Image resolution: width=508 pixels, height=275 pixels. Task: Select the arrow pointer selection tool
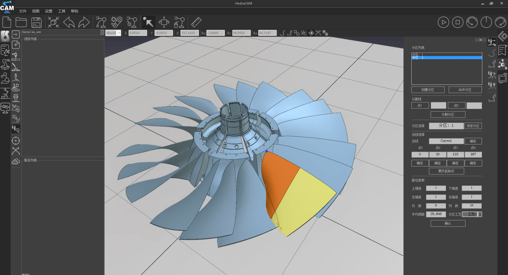(x=148, y=22)
